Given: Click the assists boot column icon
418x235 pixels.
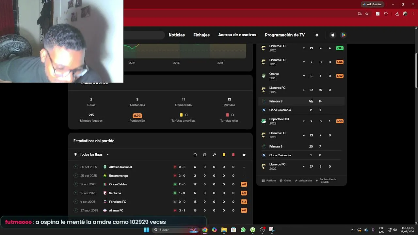Looking at the screenshot, I should tap(214, 155).
